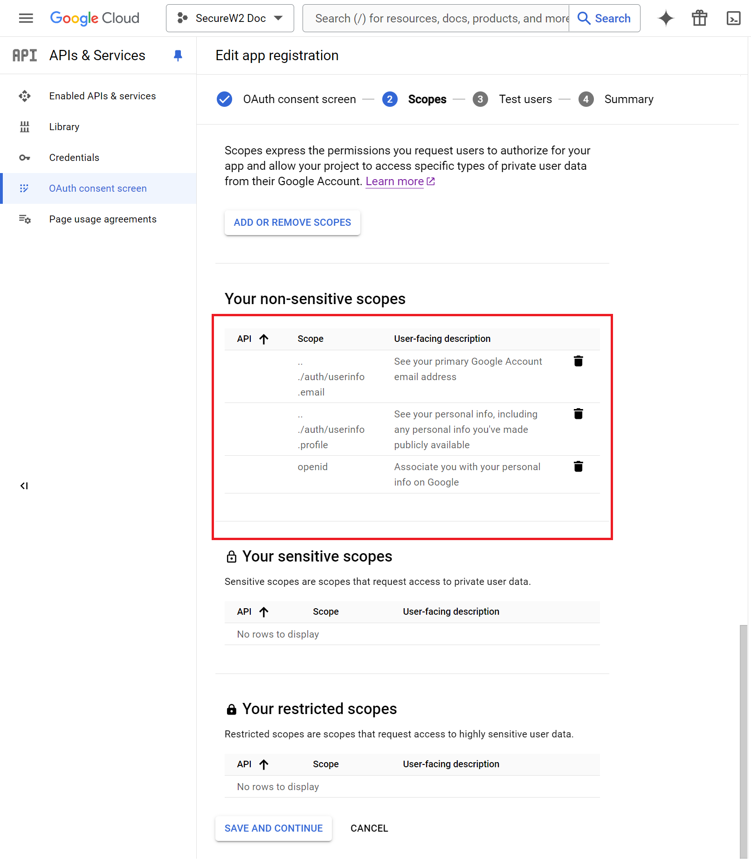Sort restricted scopes by API arrow

pyautogui.click(x=263, y=764)
